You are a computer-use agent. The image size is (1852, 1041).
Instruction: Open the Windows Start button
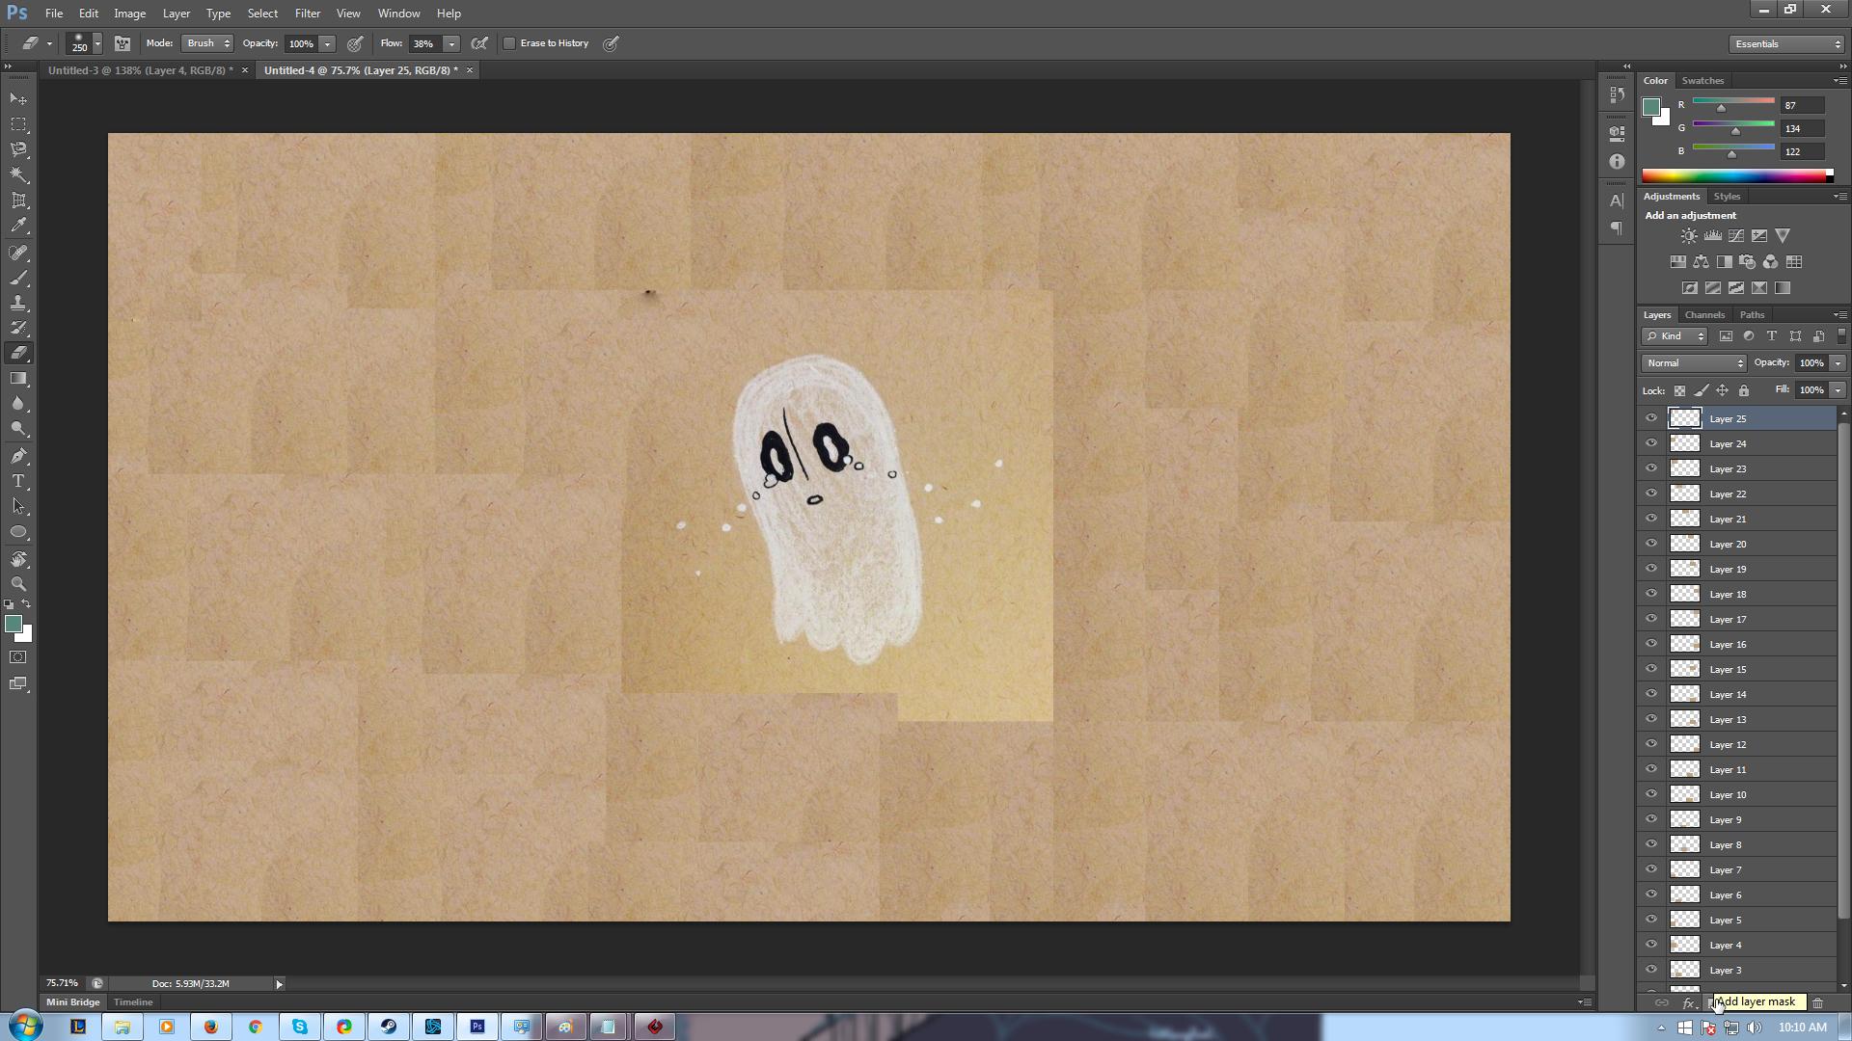tap(25, 1027)
